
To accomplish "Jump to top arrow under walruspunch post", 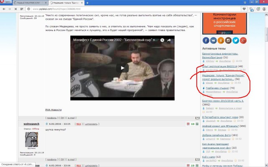I will [197, 159].
